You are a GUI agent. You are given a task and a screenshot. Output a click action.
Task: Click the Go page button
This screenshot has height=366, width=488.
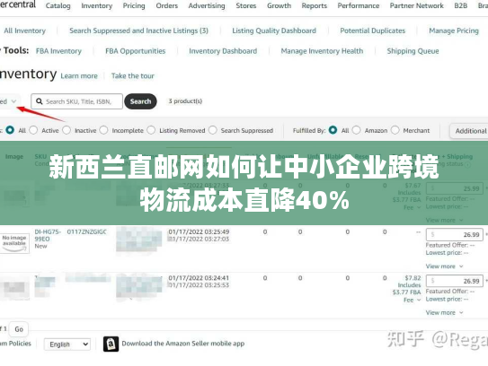click(x=19, y=329)
